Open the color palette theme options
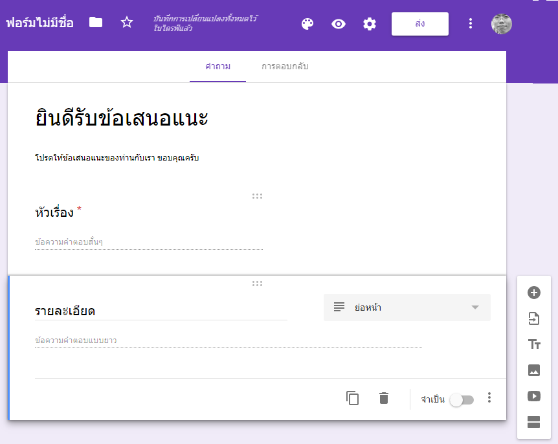This screenshot has width=558, height=444. (x=307, y=24)
